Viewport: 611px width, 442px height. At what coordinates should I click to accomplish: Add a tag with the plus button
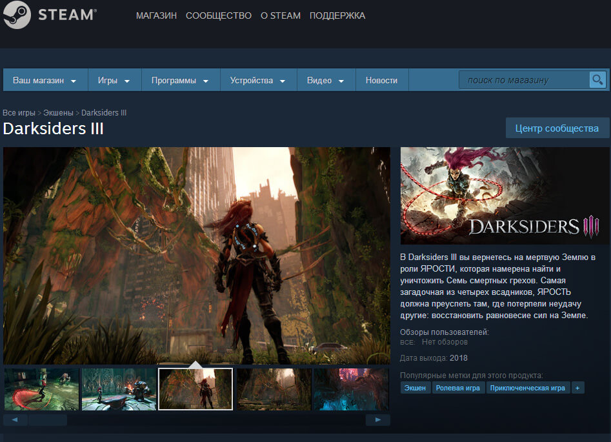pyautogui.click(x=577, y=388)
